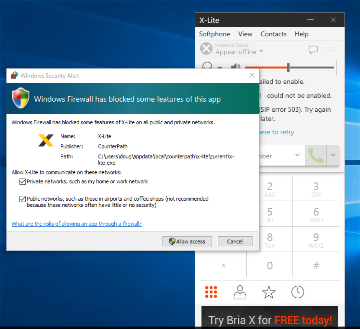
Task: Uncheck Private networks checkbox
Action: [x=22, y=182]
